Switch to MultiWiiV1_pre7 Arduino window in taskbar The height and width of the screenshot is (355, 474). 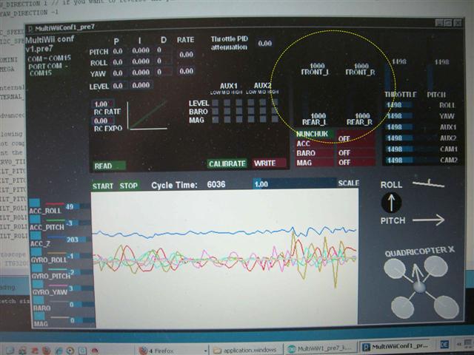[321, 349]
